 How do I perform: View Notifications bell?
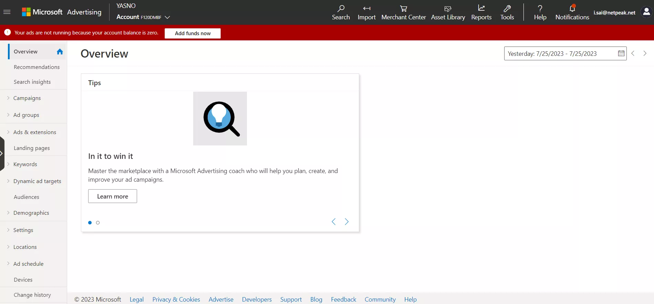tap(572, 8)
